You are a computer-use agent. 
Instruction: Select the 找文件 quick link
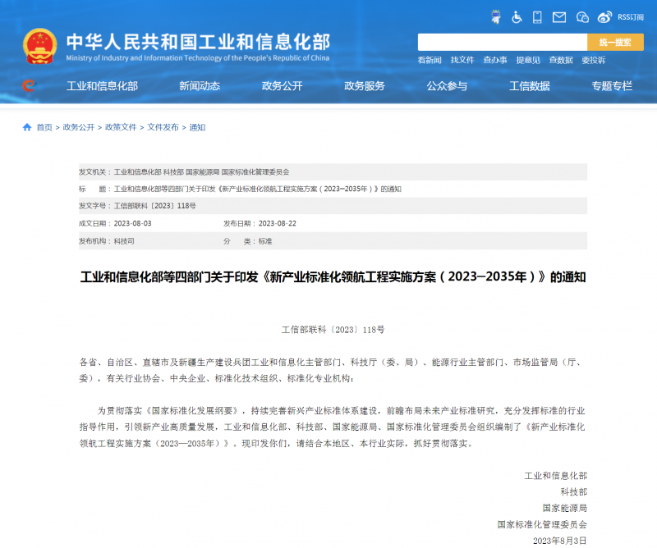(x=462, y=60)
